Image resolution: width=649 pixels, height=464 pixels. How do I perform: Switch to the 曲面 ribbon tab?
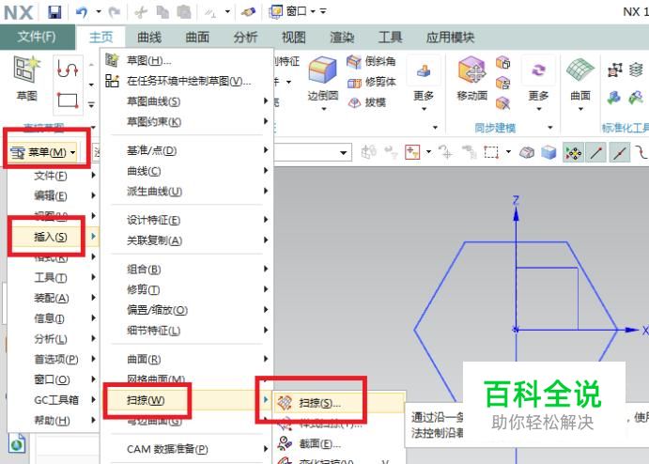197,38
